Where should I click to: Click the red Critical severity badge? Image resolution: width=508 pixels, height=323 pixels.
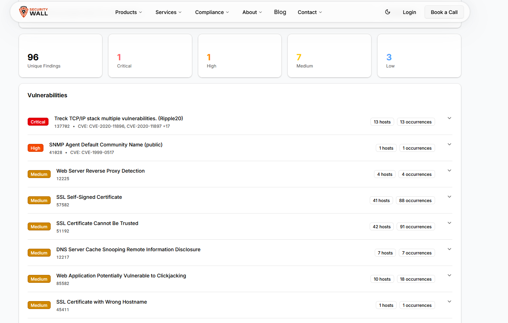(38, 122)
